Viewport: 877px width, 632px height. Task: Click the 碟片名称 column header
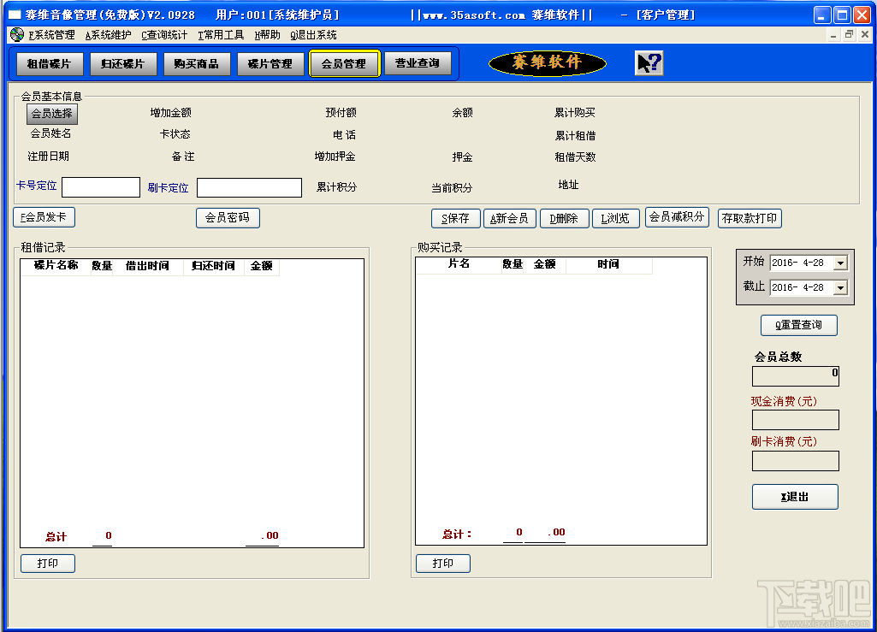(56, 266)
